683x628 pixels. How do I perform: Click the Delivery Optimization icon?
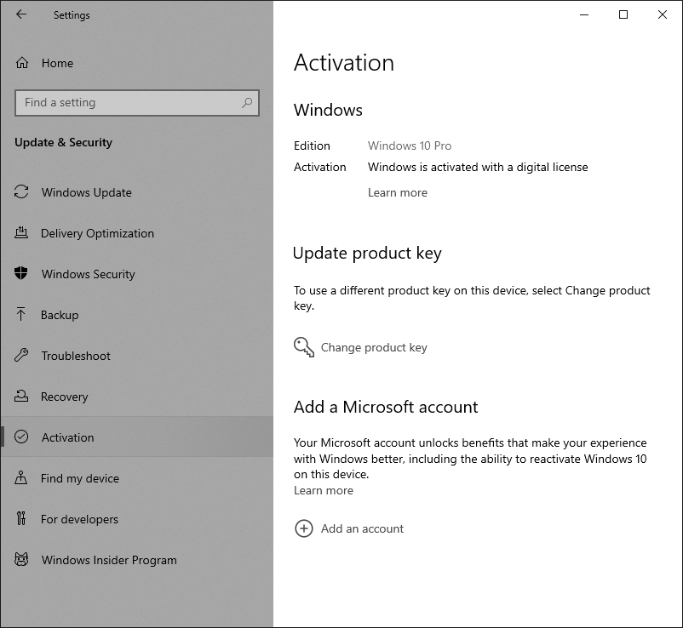point(21,233)
